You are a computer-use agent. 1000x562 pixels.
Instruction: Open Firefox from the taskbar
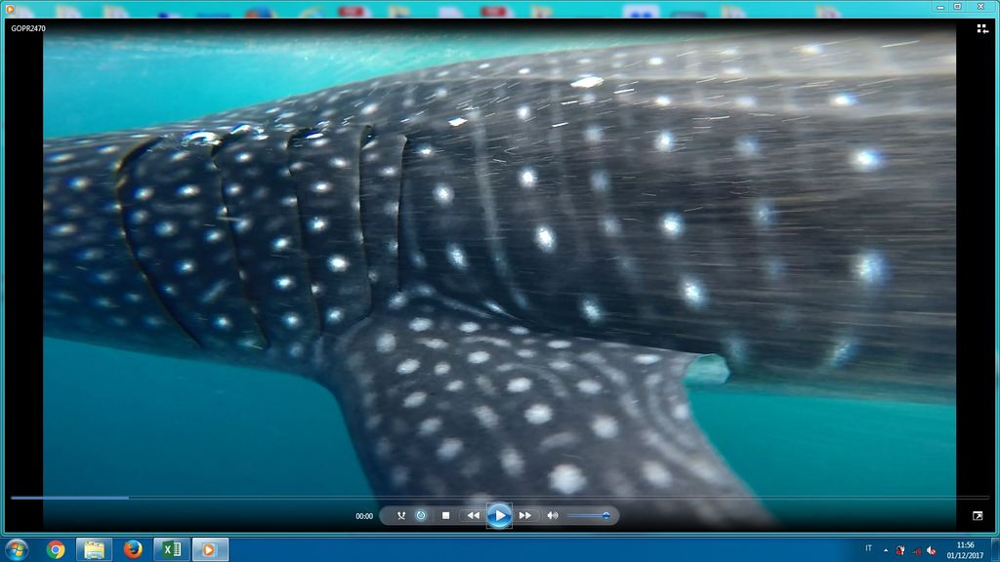(x=133, y=549)
